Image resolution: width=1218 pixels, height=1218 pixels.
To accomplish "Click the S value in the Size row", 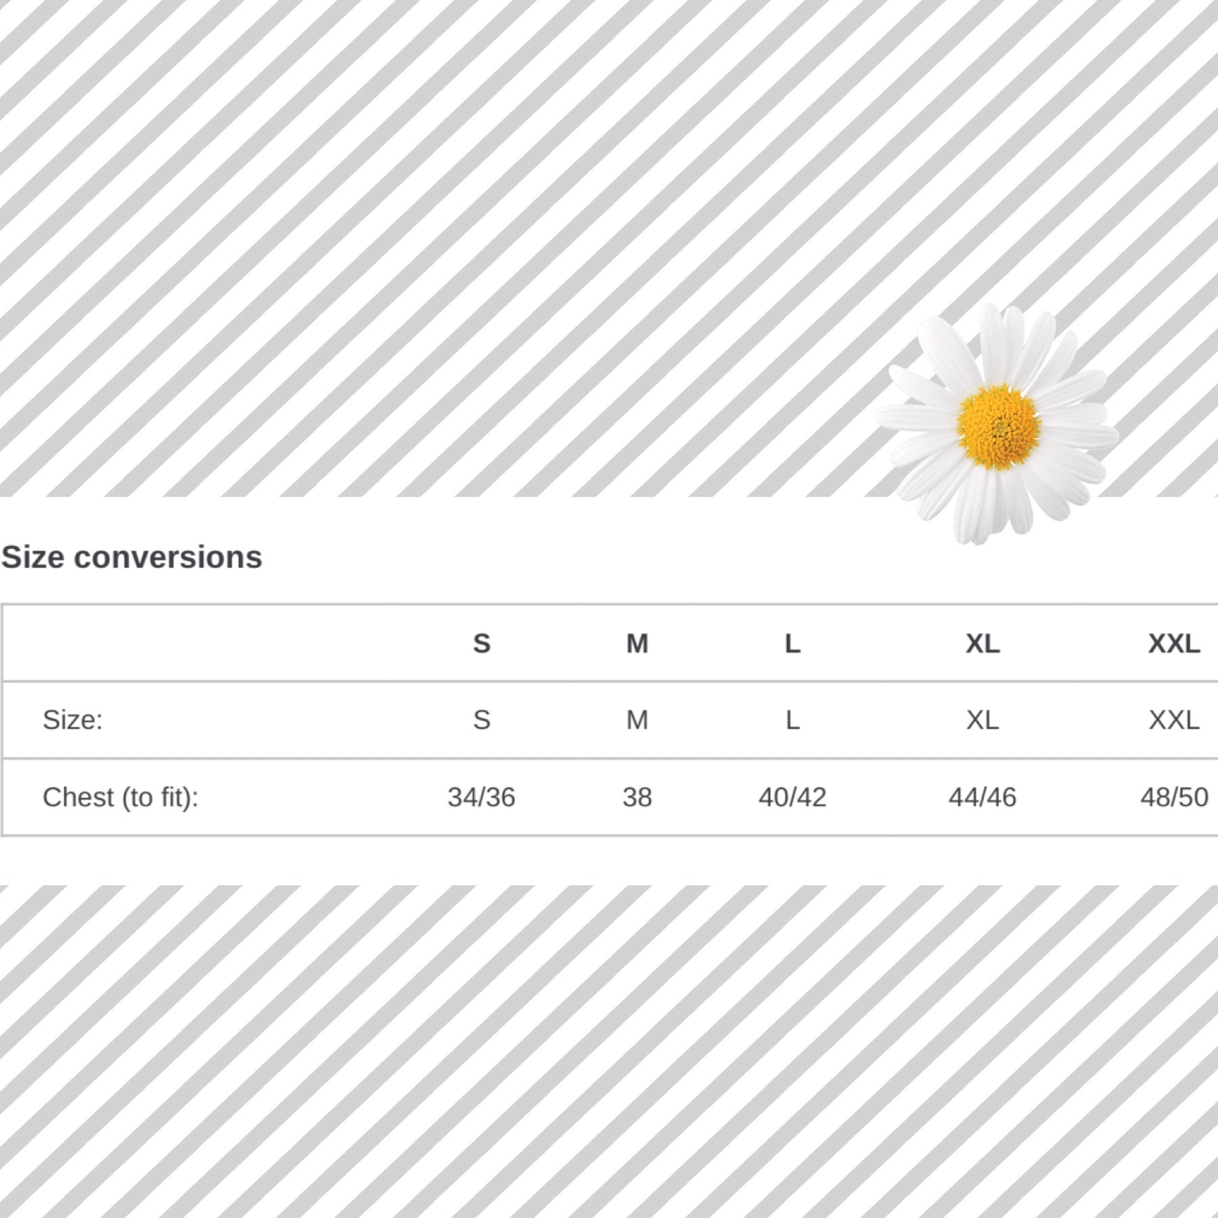I will [x=481, y=720].
